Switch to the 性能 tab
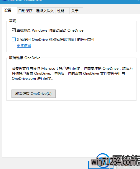The height and width of the screenshot is (169, 140). click(x=62, y=11)
